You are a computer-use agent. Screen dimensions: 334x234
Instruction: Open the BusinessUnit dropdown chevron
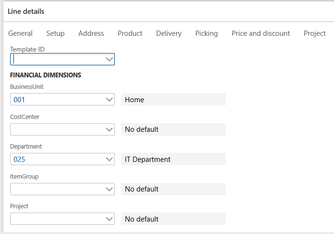point(109,99)
